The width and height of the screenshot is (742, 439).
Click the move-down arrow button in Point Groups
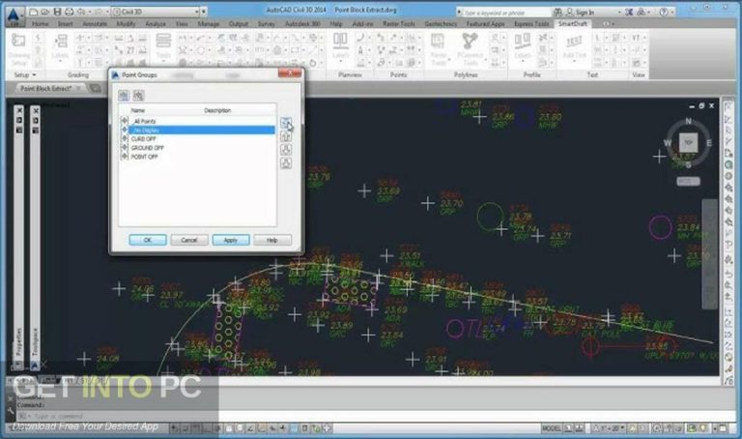click(x=286, y=150)
